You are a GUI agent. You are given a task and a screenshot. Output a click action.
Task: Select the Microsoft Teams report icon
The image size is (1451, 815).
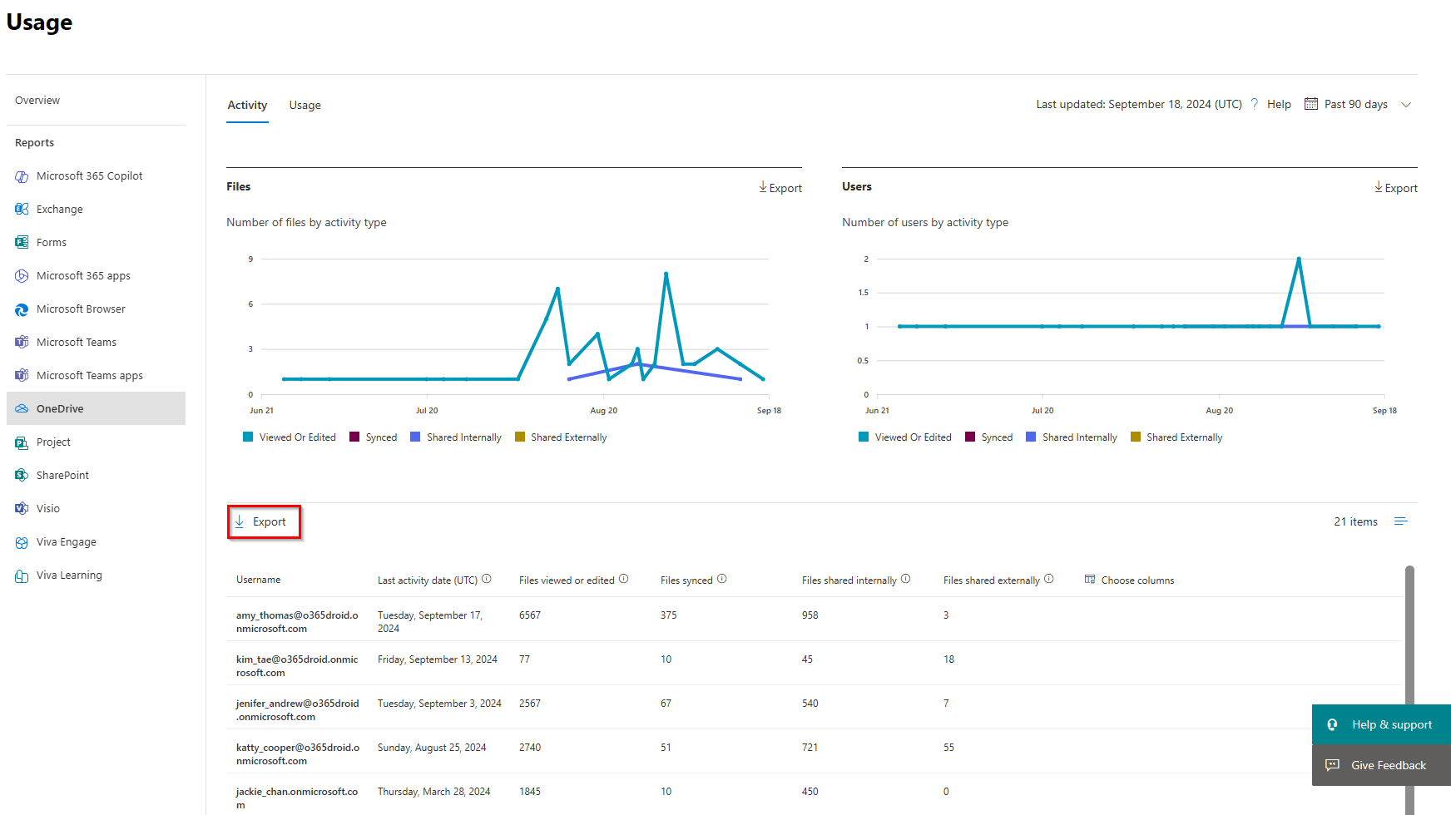pos(22,342)
